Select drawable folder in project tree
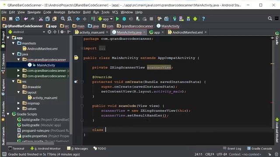Screen dimensions: 280x157 [34, 87]
